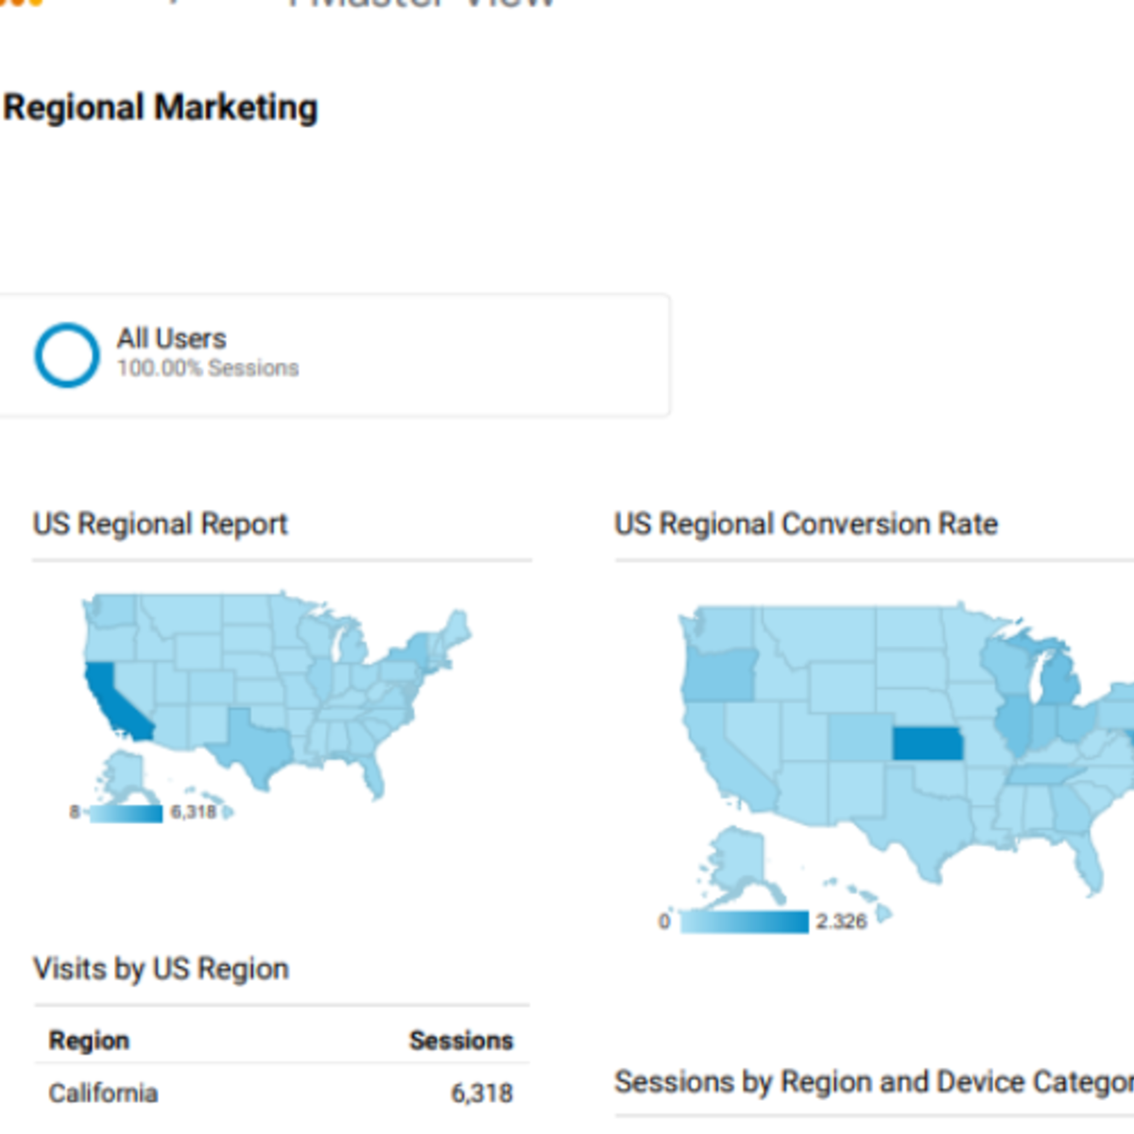Click the All Users segment circle icon
This screenshot has width=1134, height=1134.
click(67, 355)
